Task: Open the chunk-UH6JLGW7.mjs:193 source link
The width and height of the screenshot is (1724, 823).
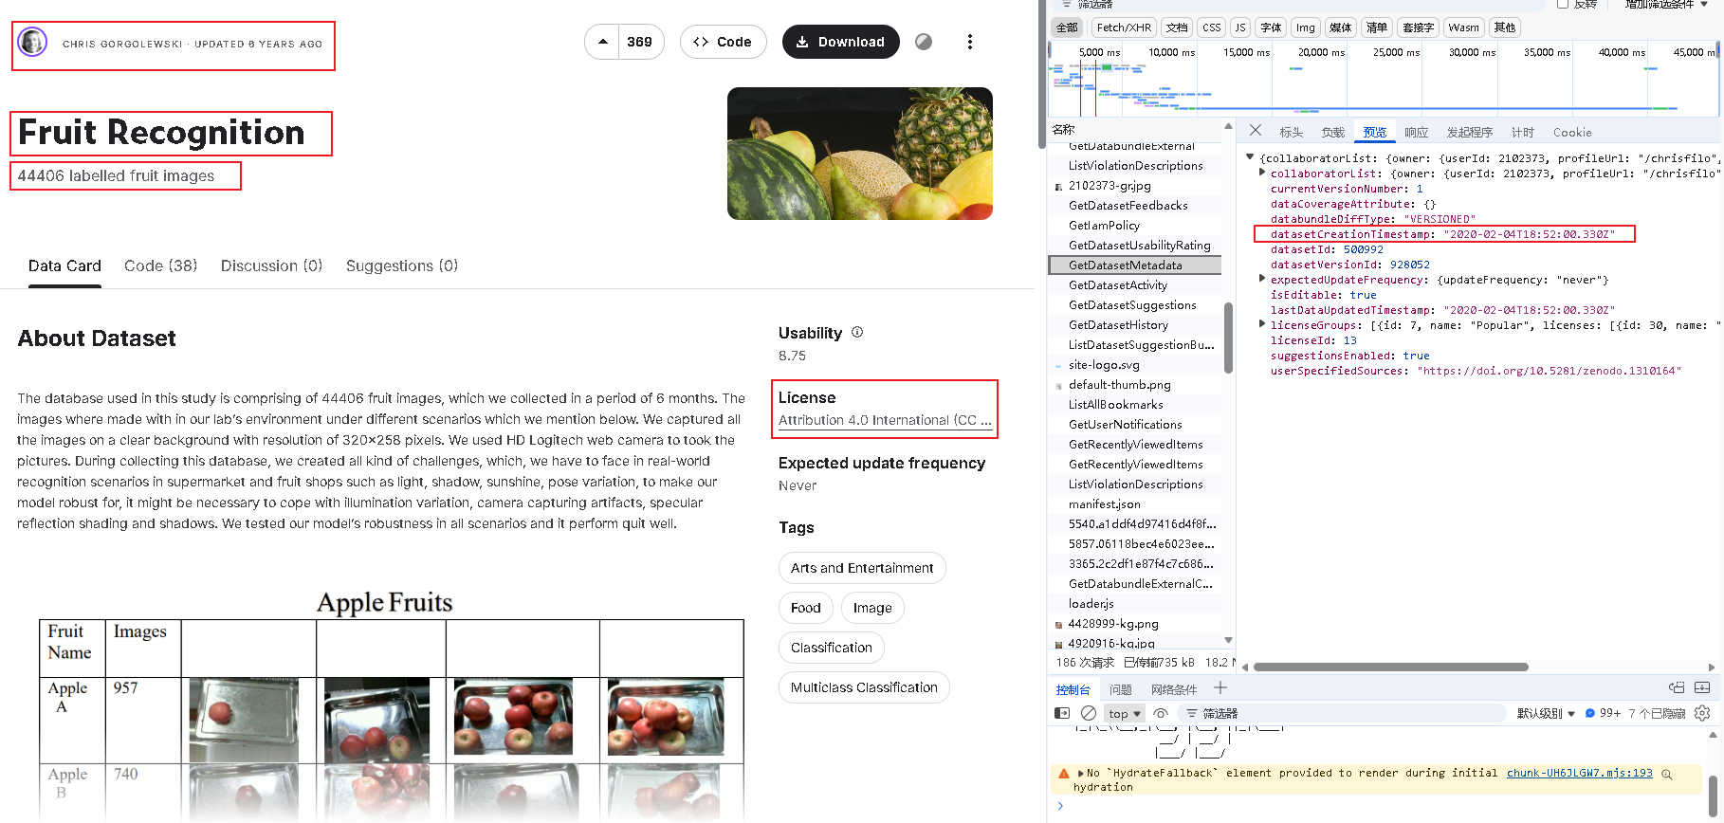Action: pos(1580,773)
